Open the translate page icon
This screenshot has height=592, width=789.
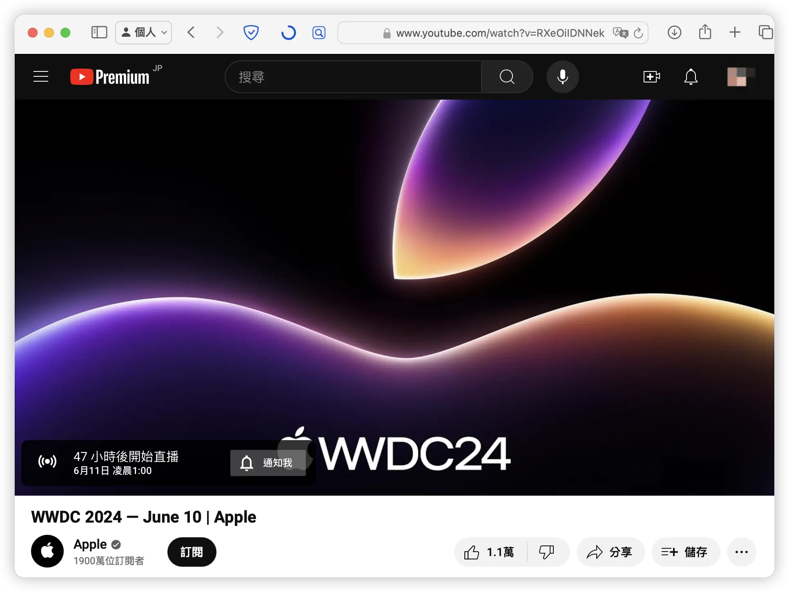point(620,33)
